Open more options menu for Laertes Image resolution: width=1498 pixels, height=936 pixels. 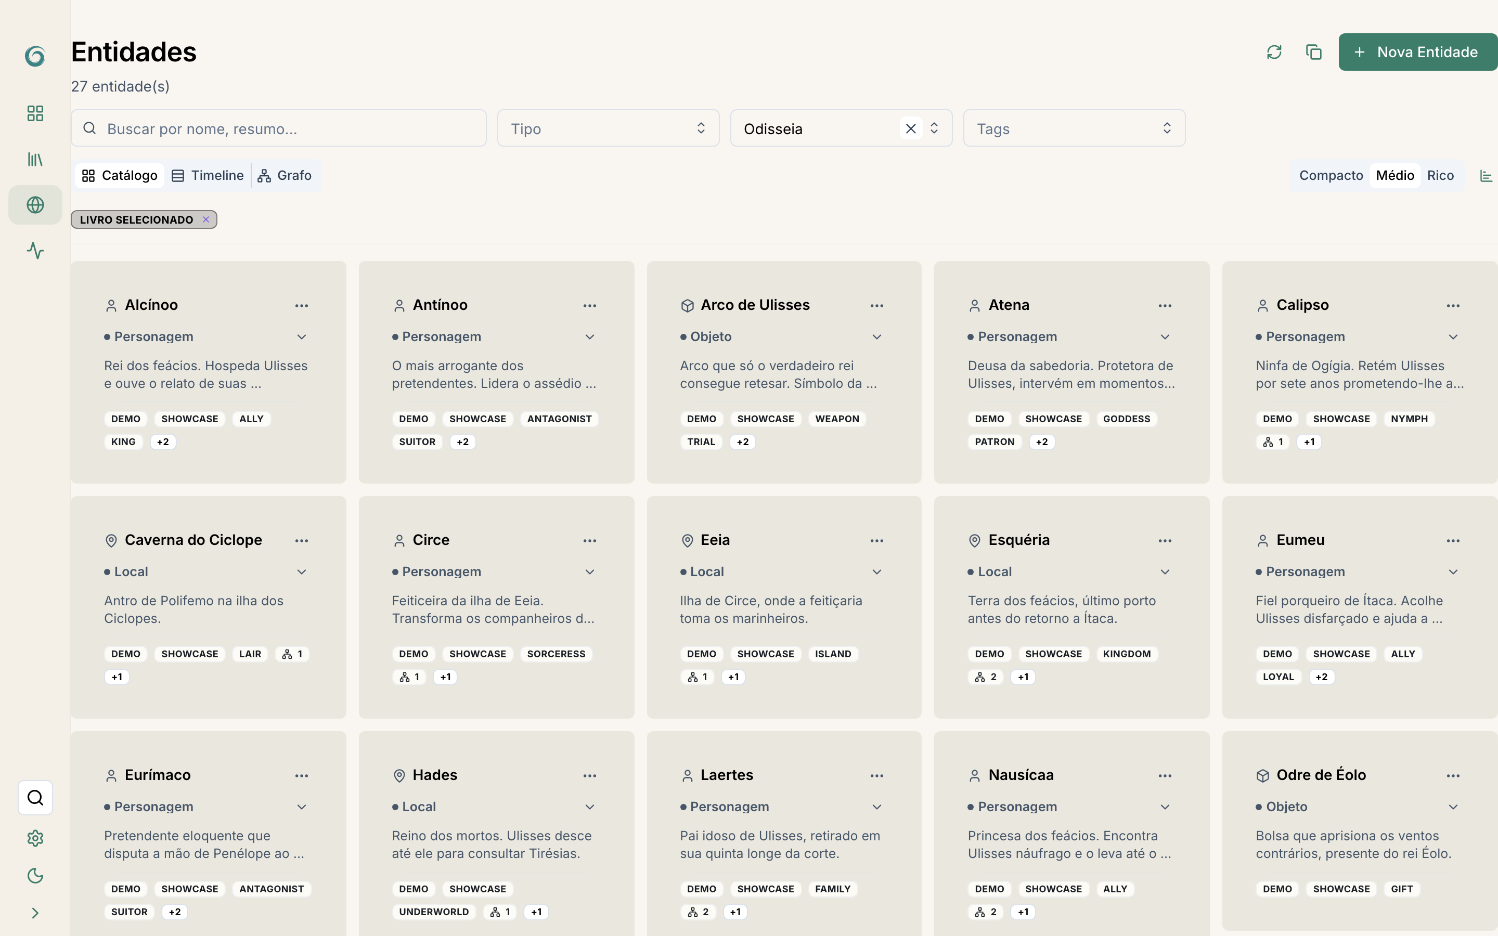click(x=876, y=776)
